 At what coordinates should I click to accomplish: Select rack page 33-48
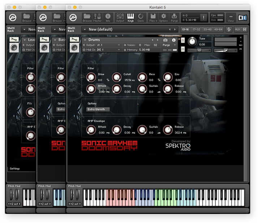(x=207, y=29)
